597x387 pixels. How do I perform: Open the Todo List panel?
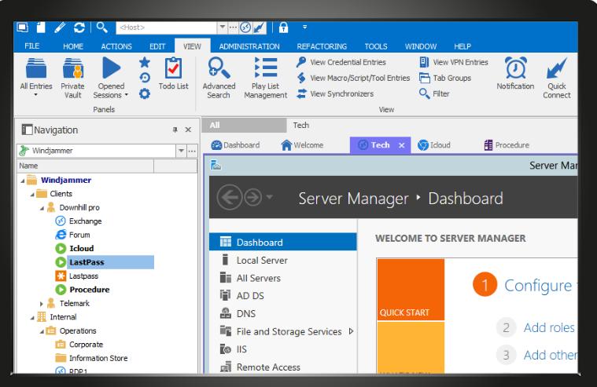coord(173,73)
